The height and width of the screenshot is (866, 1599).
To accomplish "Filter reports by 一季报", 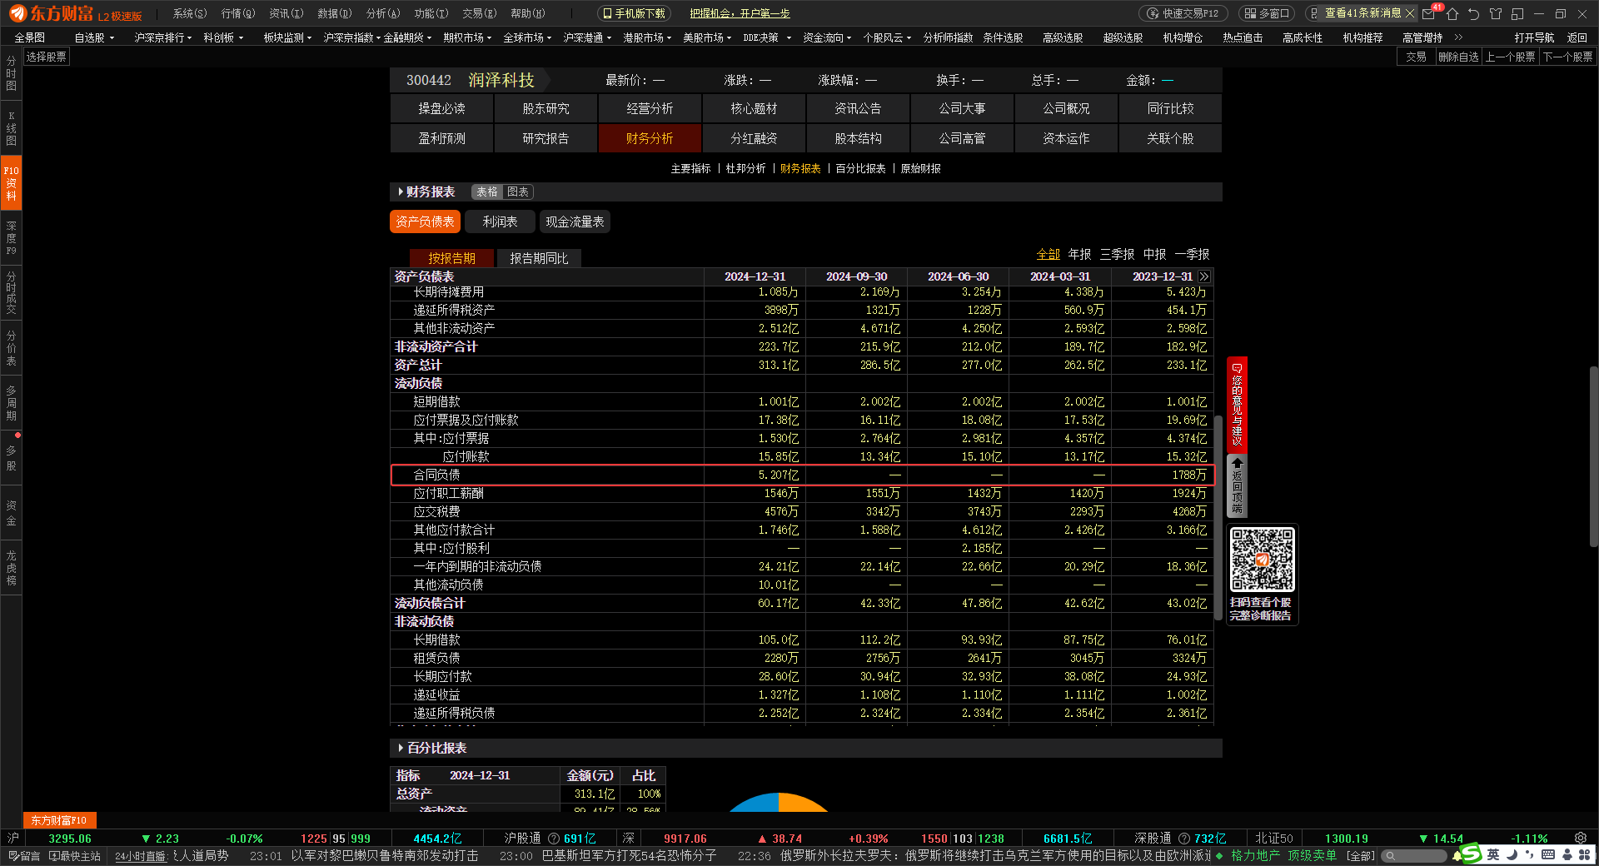I will pos(1192,254).
